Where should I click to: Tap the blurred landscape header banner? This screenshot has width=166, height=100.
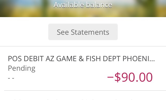coord(83,9)
